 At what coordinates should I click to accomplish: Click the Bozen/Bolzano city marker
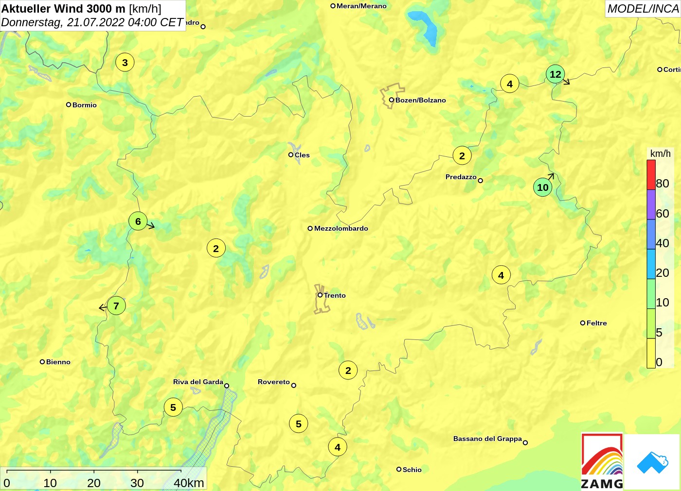(391, 100)
